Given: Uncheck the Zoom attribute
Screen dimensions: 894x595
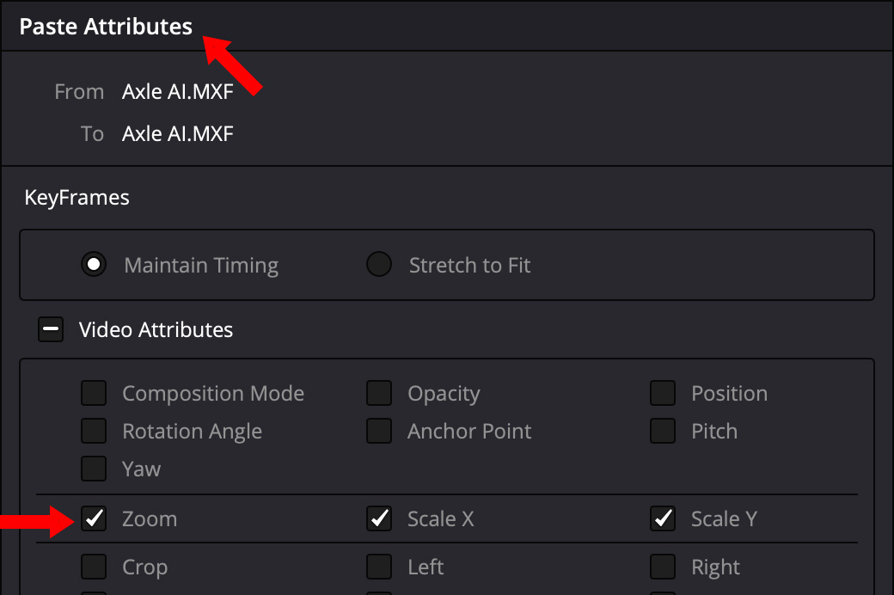Looking at the screenshot, I should [94, 519].
